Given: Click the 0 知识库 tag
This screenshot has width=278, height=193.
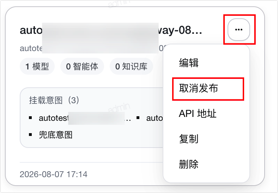Looking at the screenshot, I should click(131, 67).
